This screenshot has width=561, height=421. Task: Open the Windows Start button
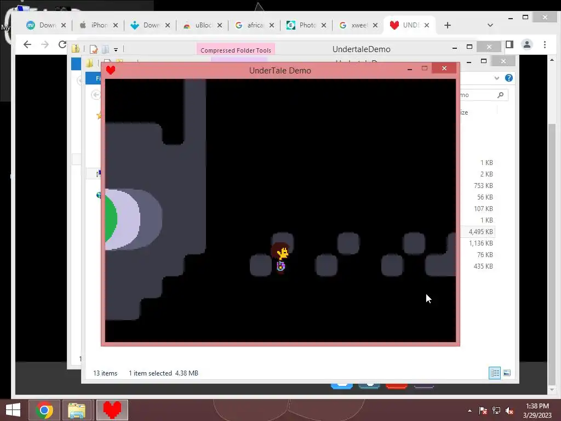[13, 410]
